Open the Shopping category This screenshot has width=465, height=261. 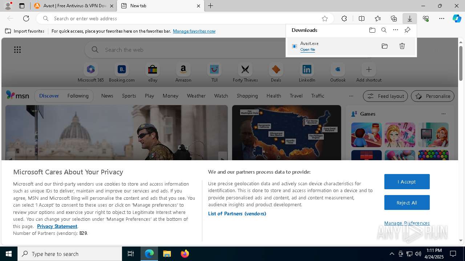tap(247, 96)
